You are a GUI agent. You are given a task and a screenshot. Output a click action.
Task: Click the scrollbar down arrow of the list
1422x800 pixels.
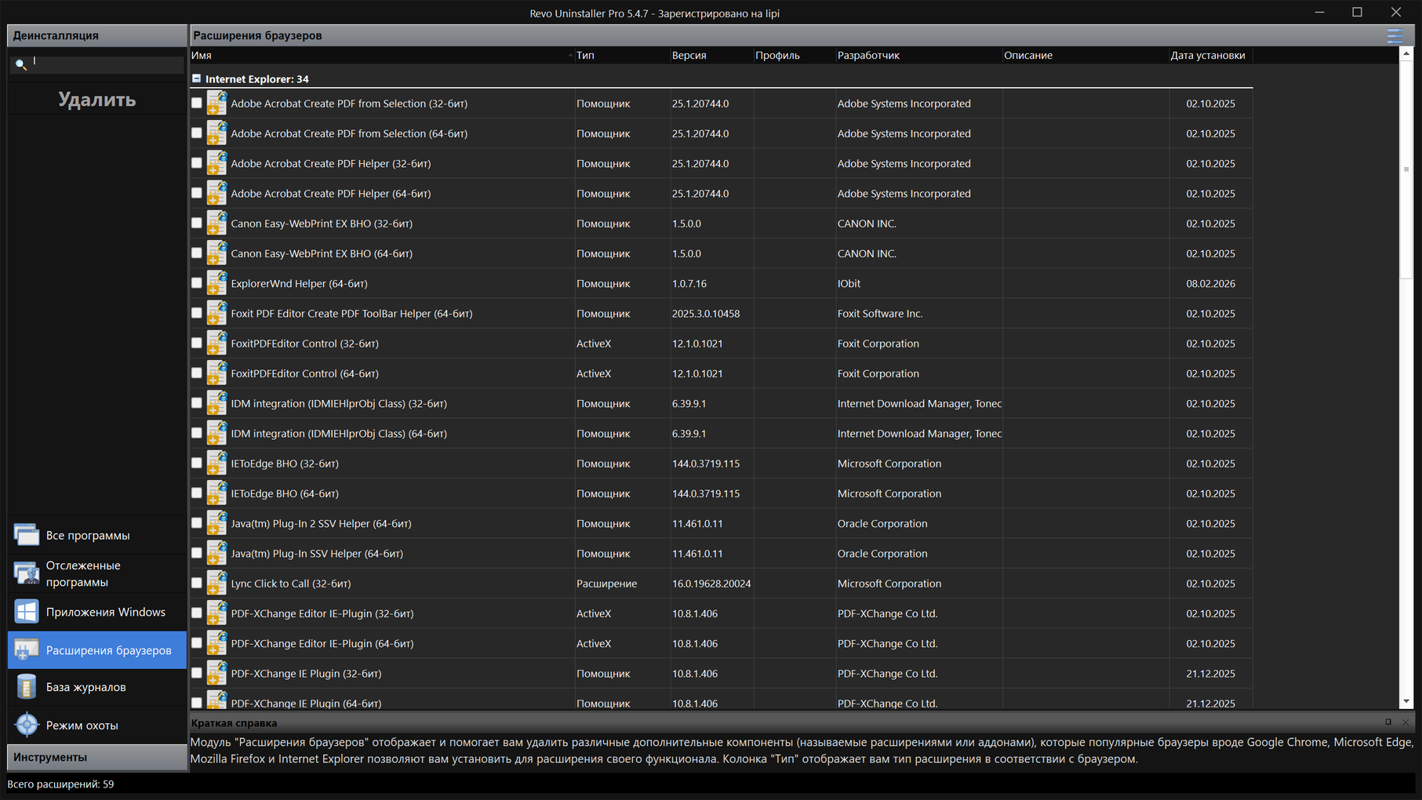point(1406,701)
